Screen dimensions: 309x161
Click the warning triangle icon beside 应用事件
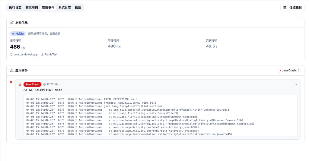[12, 70]
